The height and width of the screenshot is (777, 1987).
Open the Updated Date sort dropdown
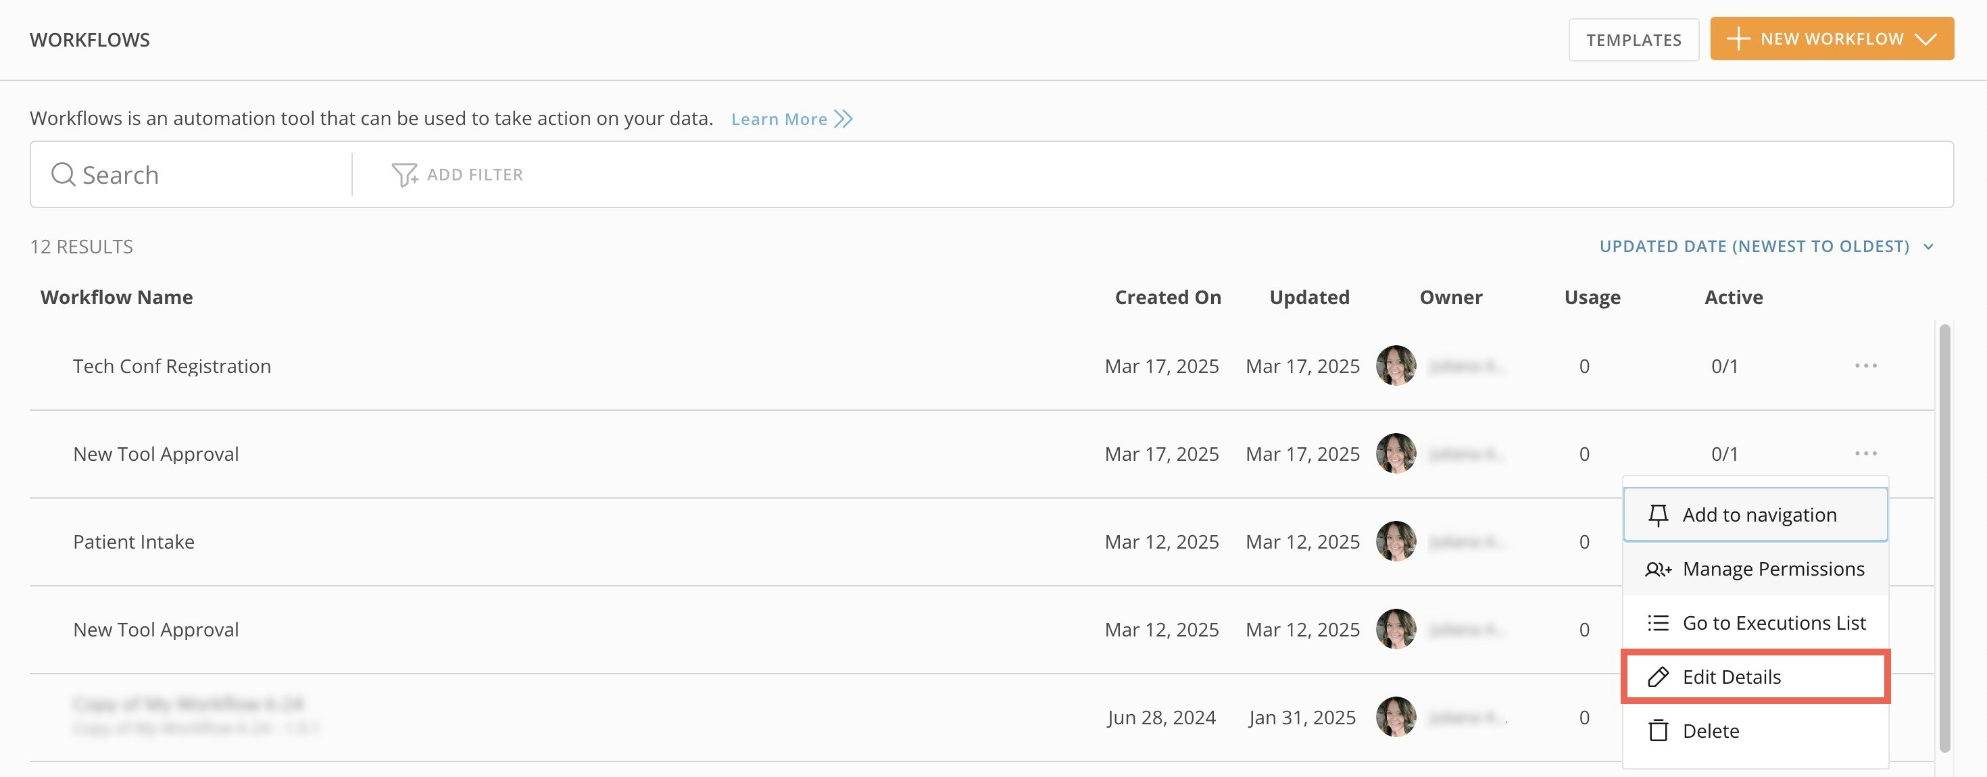(x=1765, y=247)
